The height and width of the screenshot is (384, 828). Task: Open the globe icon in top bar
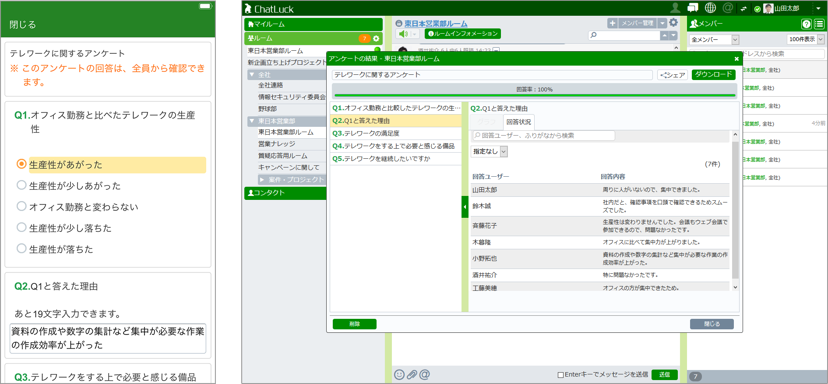[x=710, y=8]
